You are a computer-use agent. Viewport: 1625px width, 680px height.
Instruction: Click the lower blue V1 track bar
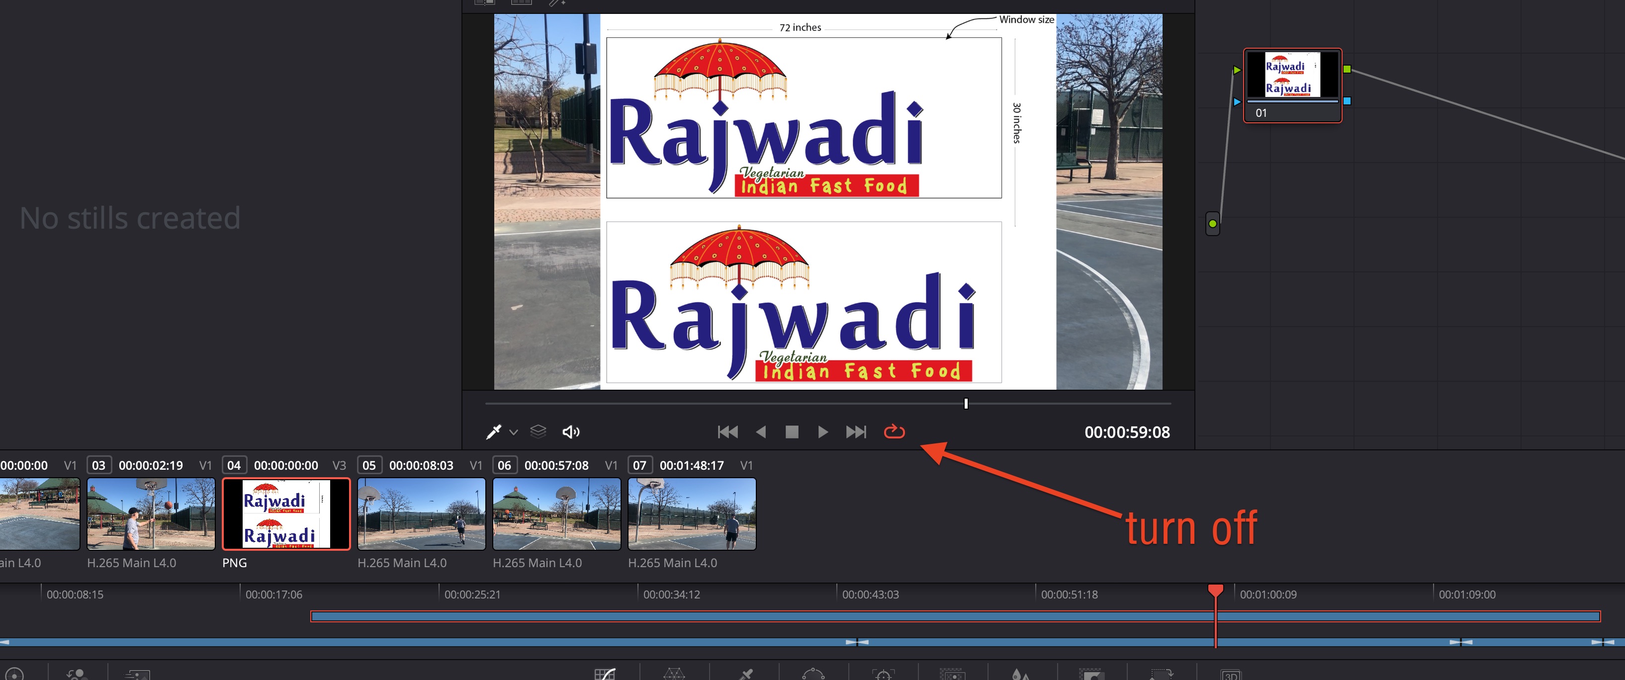(812, 642)
